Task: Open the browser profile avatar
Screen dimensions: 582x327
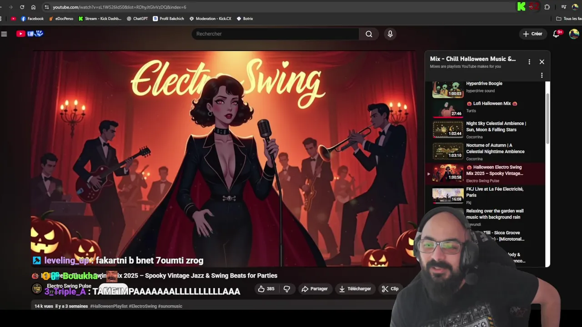Action: tap(575, 7)
